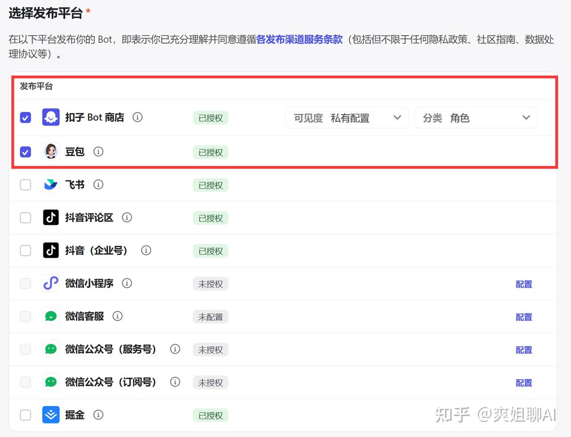Open info tooltip beside 掘金
This screenshot has height=437, width=571.
[x=98, y=415]
